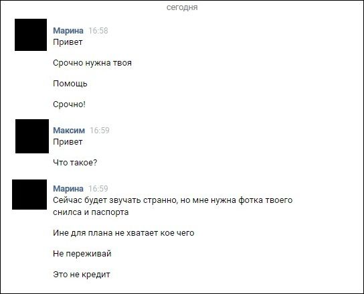Select the message 'Срочно!'
The height and width of the screenshot is (294, 364).
click(x=69, y=104)
